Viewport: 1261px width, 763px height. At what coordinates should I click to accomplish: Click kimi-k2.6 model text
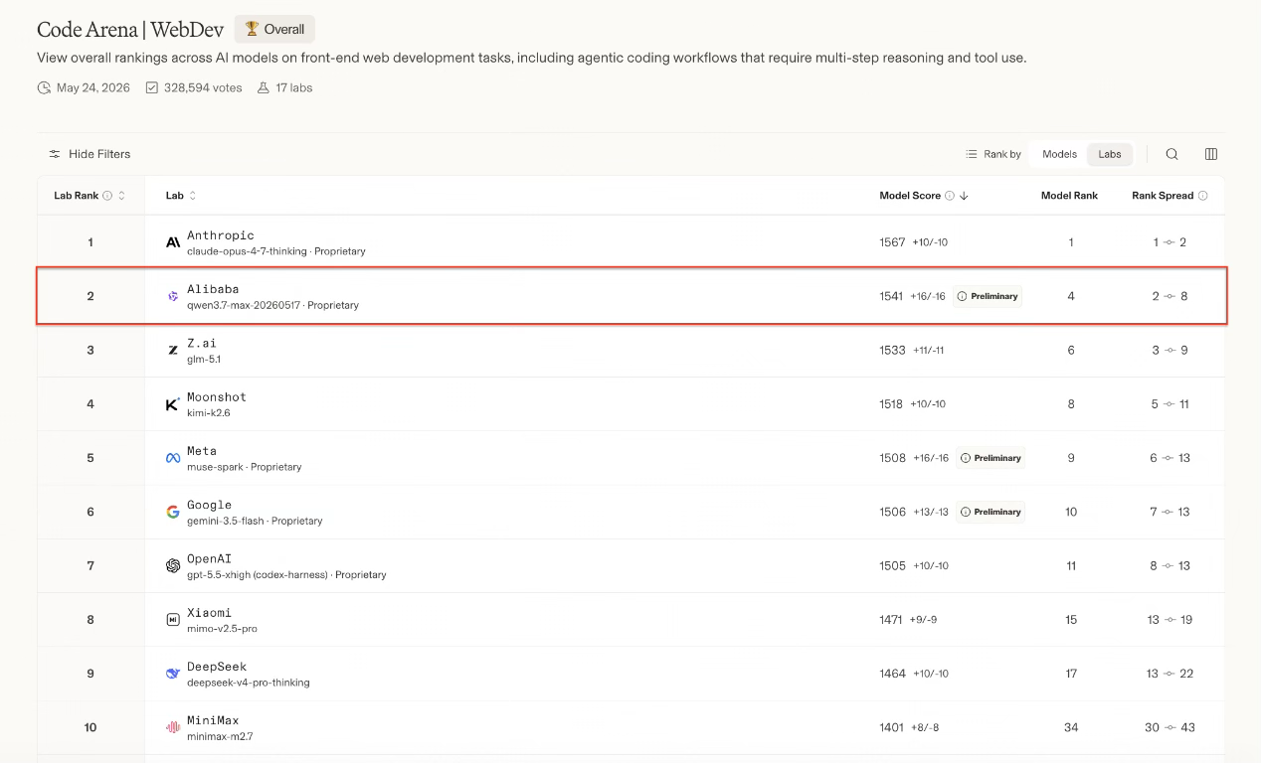[209, 413]
